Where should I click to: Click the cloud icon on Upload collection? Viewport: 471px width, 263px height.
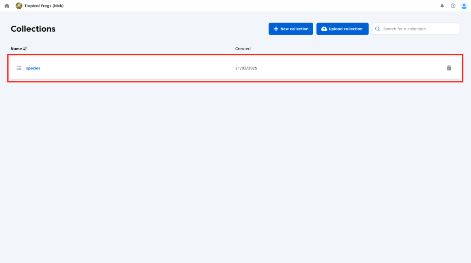[324, 29]
